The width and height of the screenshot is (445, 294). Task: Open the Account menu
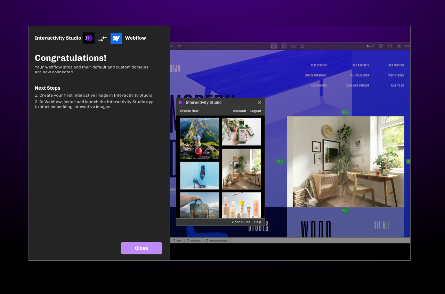[x=239, y=111]
